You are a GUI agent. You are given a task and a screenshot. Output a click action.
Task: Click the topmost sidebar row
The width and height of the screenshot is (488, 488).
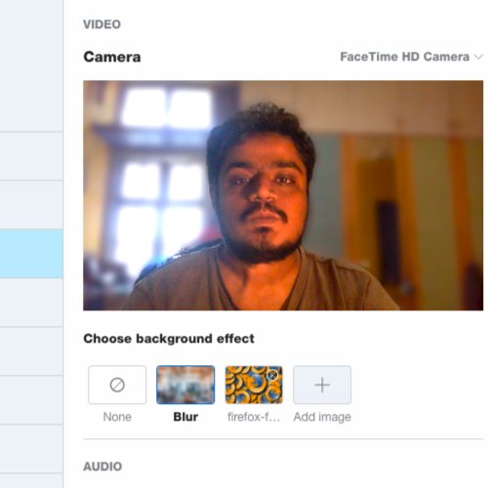pos(31,65)
